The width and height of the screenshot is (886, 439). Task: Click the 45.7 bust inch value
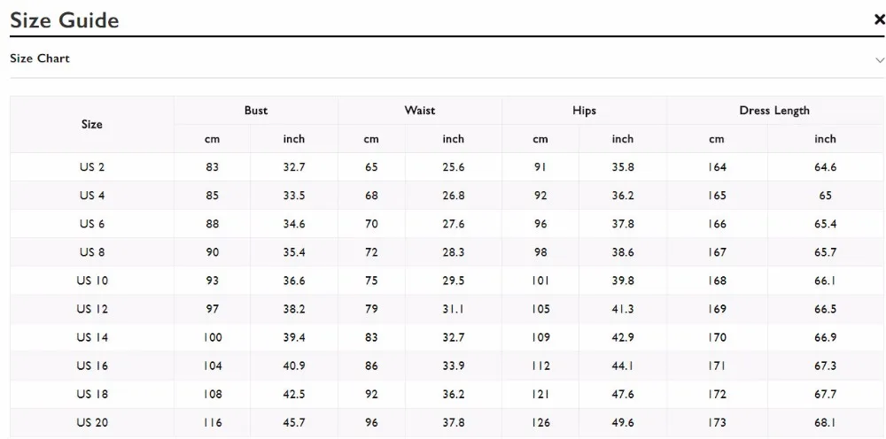pyautogui.click(x=294, y=423)
